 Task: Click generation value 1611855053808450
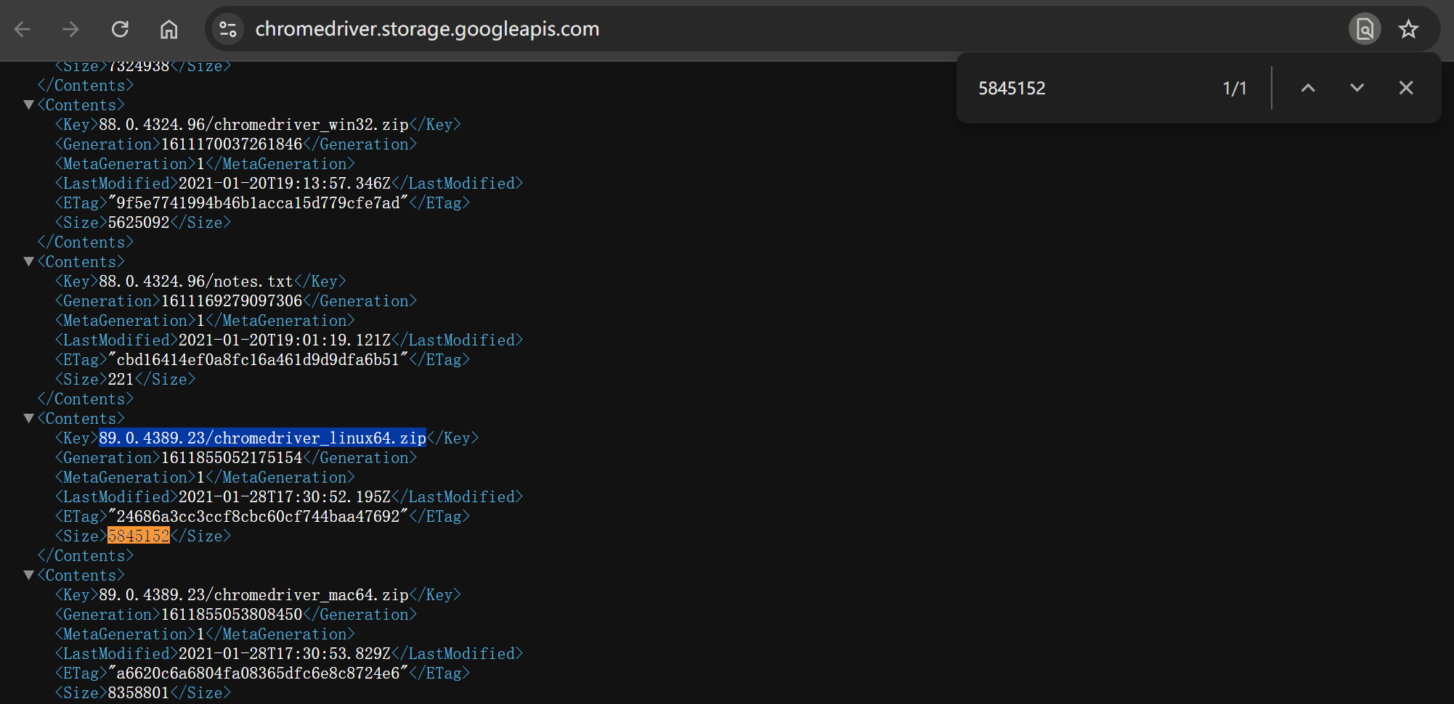pos(232,615)
